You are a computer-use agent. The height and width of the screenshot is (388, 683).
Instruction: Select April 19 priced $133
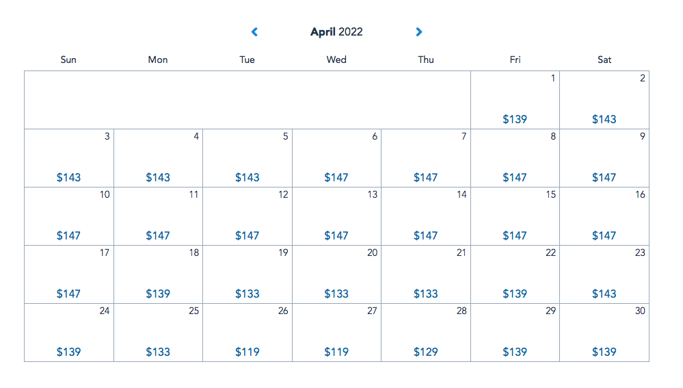click(247, 274)
